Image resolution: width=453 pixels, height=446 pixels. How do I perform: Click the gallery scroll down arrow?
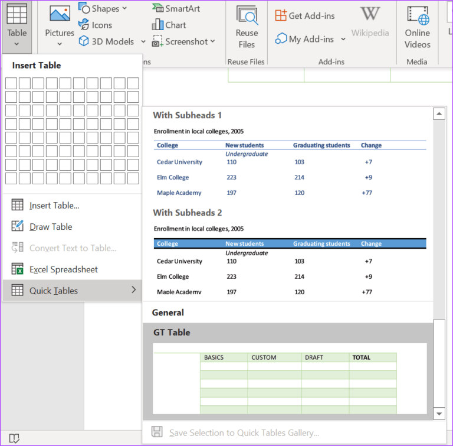pyautogui.click(x=439, y=414)
